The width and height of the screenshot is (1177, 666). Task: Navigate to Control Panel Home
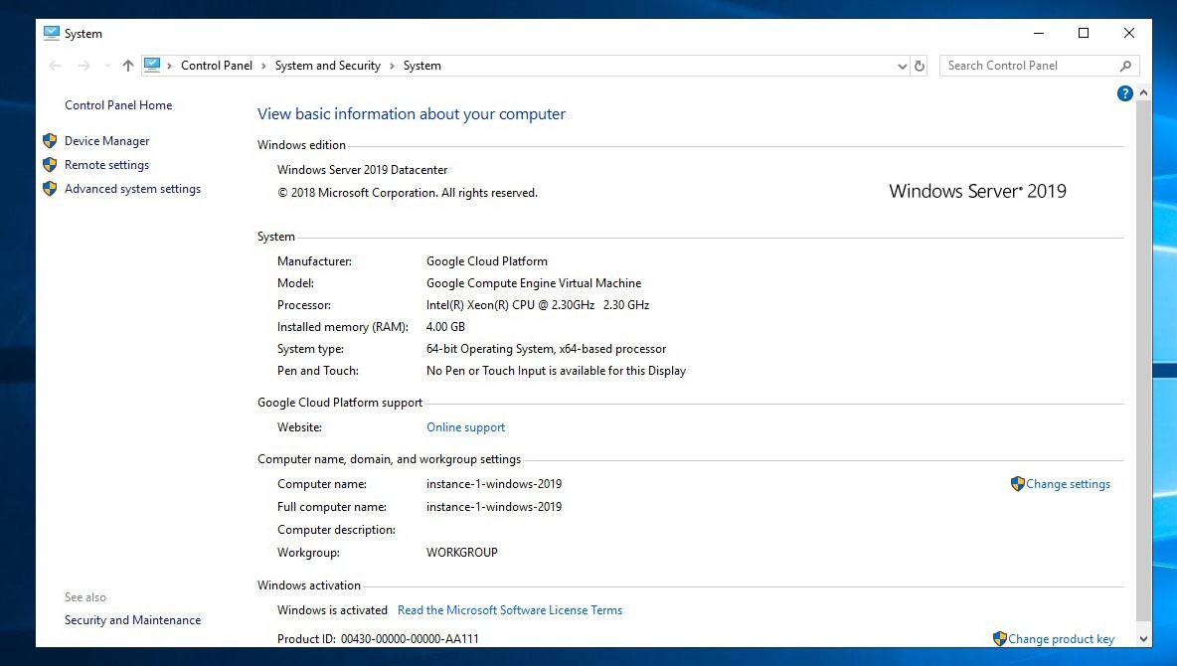point(117,104)
